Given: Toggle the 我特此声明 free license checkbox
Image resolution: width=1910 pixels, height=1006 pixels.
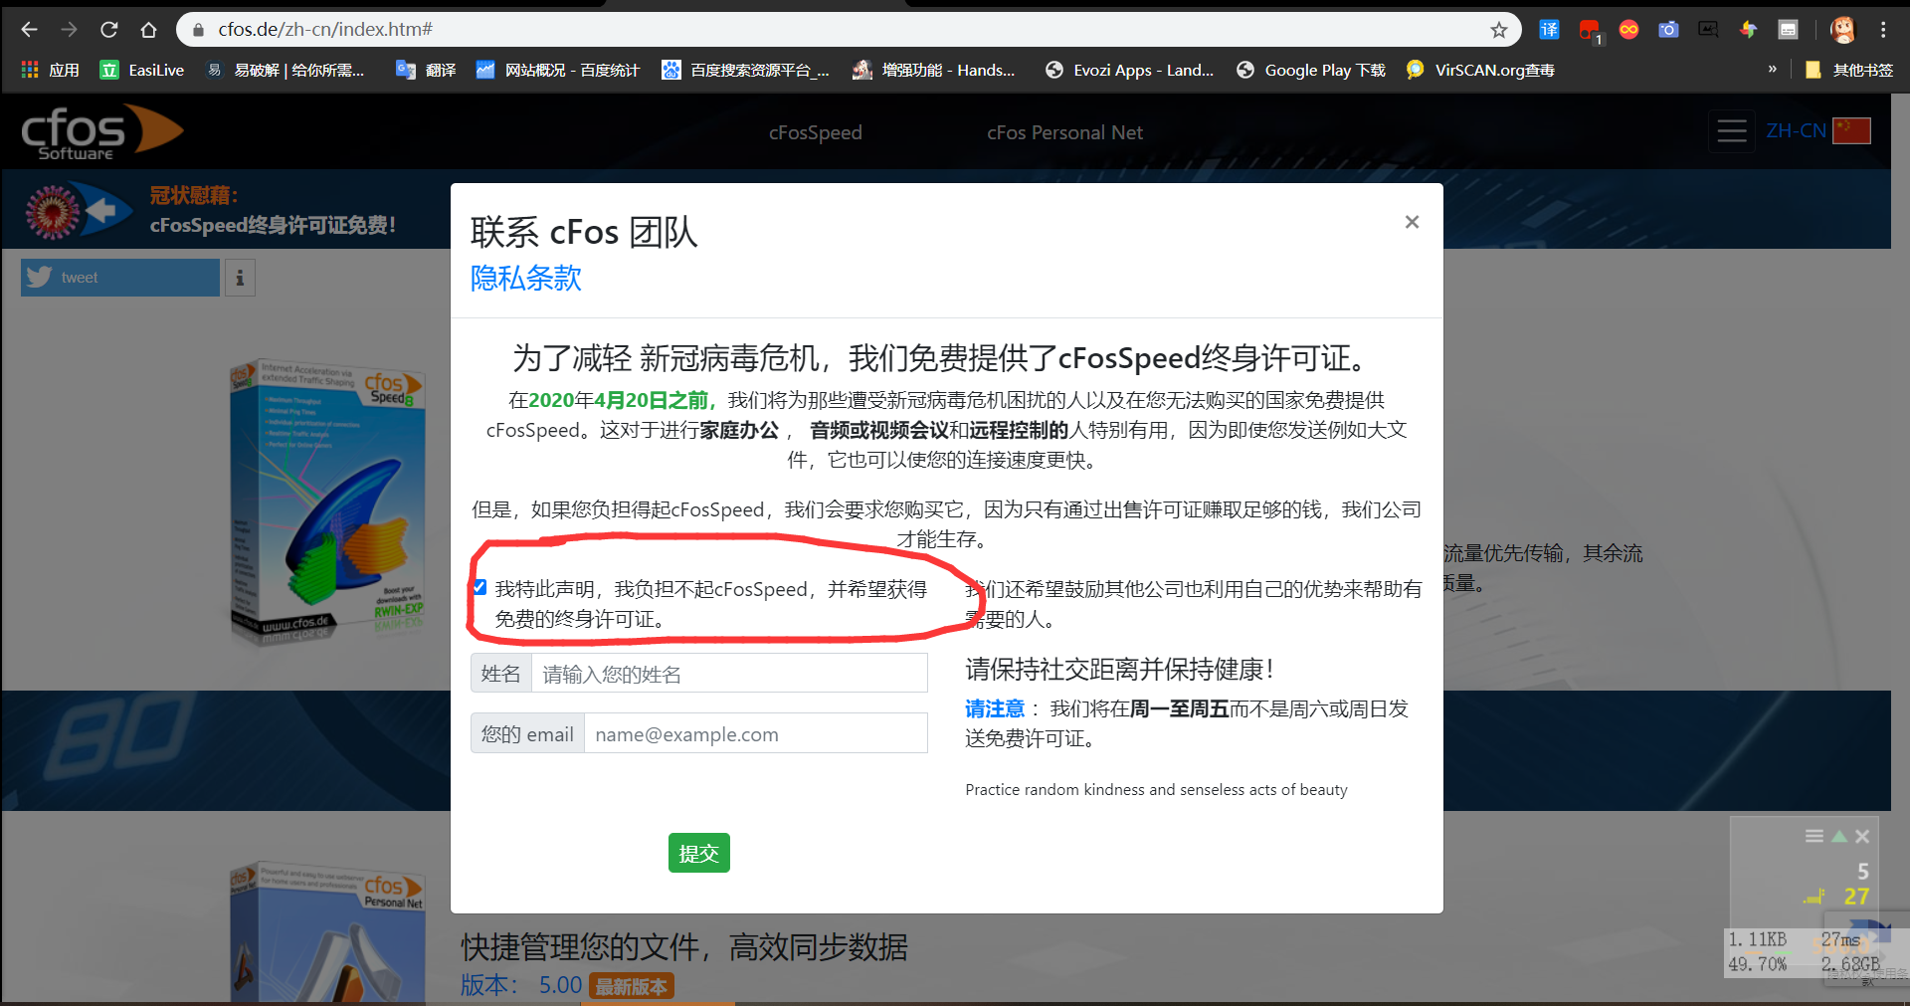Looking at the screenshot, I should (480, 587).
